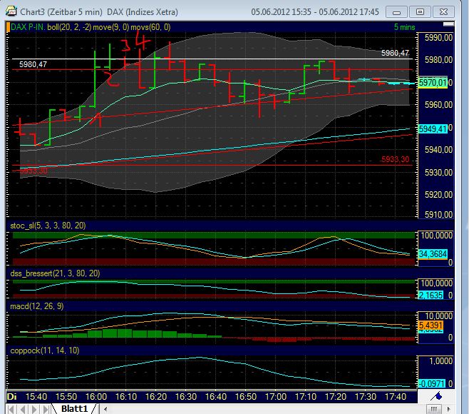Click the 5990,00 price axis label

click(x=438, y=38)
